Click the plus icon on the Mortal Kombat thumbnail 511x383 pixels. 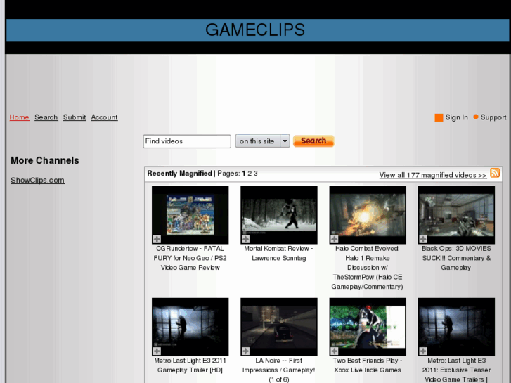[245, 239]
